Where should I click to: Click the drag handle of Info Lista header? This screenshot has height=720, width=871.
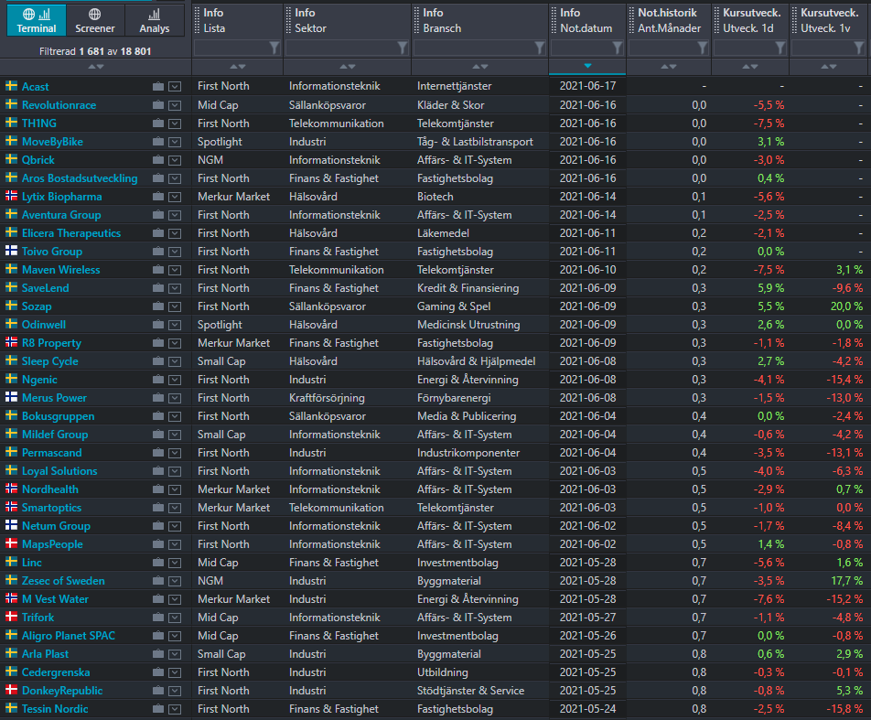197,20
